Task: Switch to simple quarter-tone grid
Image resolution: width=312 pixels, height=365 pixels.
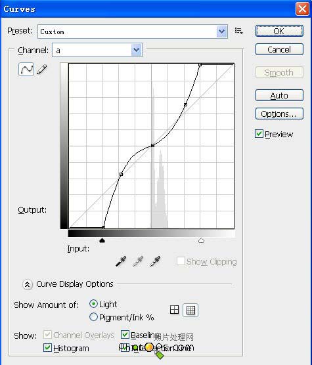Action: (x=174, y=310)
